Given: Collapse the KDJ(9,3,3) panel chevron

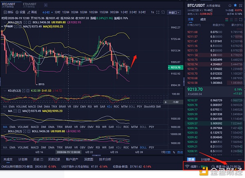Looking at the screenshot, I should [4, 91].
